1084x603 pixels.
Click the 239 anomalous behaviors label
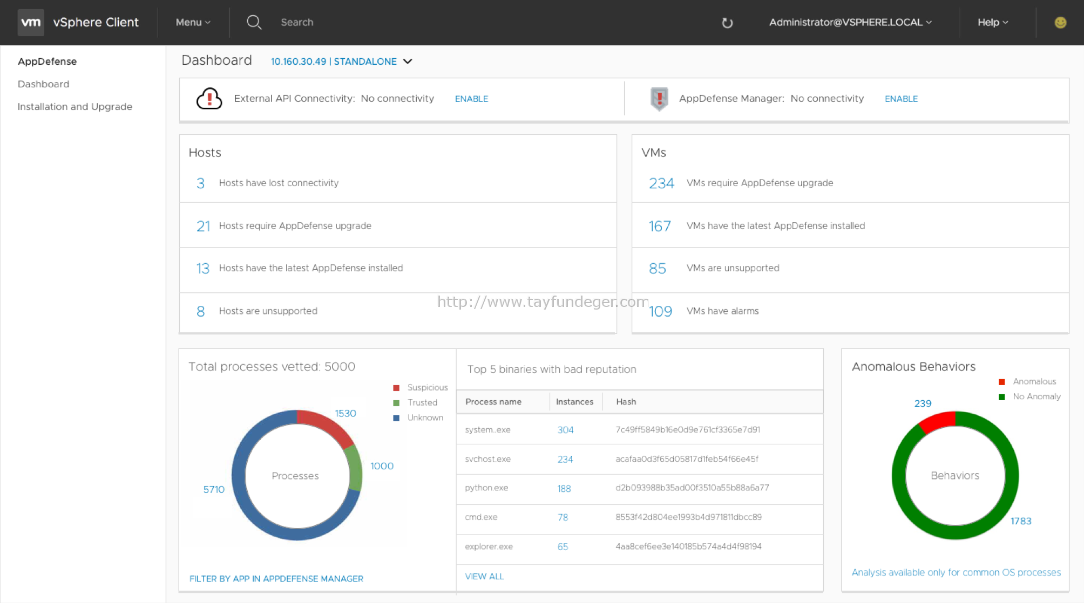pos(923,403)
